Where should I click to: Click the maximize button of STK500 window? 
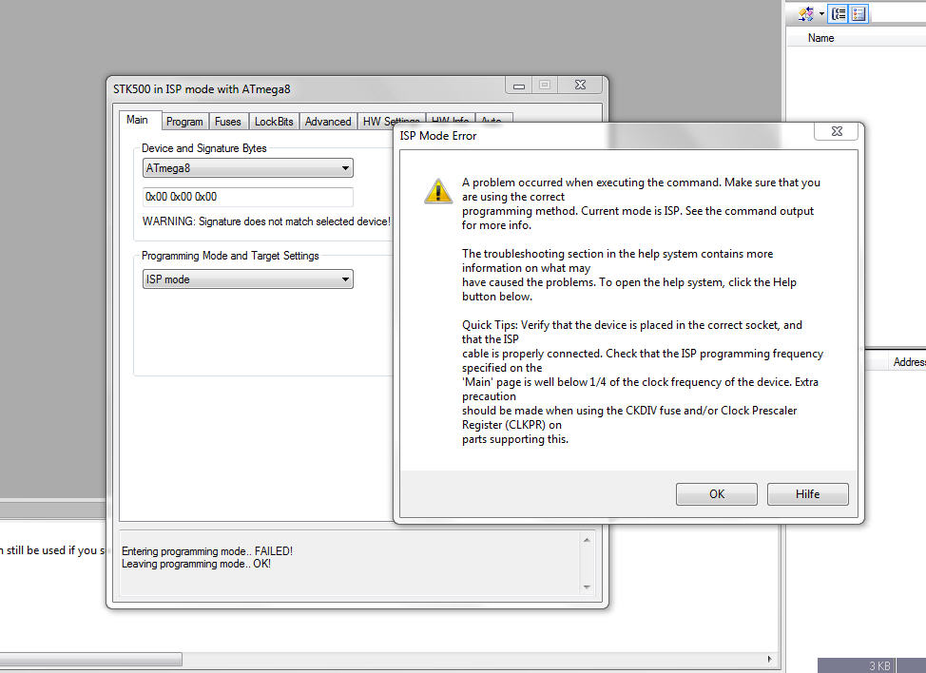click(x=545, y=86)
